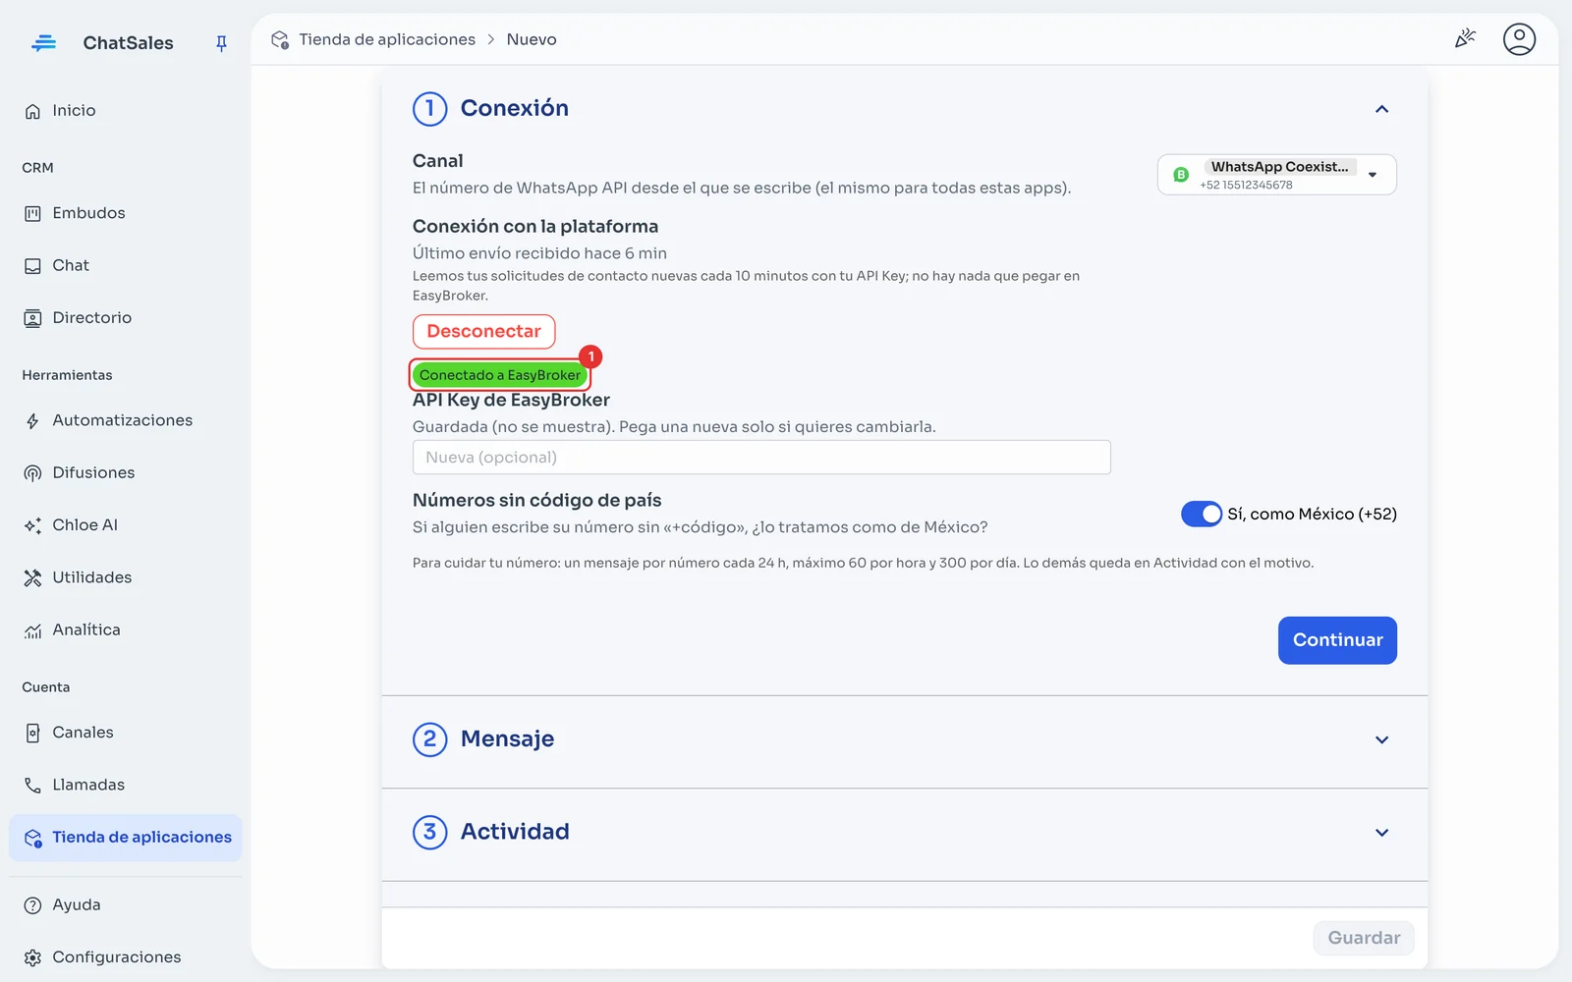
Task: Click the Difusiones broadcast icon
Action: 32,473
